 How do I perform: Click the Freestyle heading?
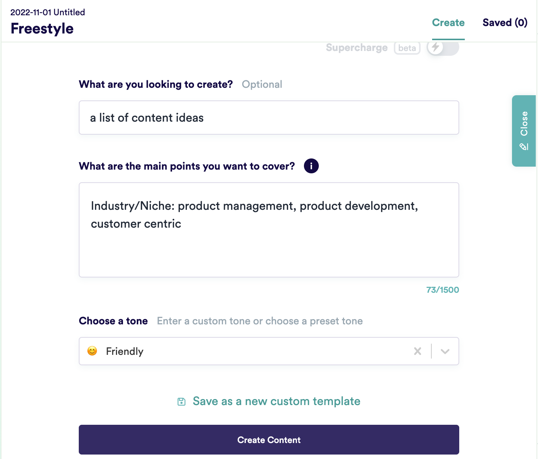tap(42, 29)
